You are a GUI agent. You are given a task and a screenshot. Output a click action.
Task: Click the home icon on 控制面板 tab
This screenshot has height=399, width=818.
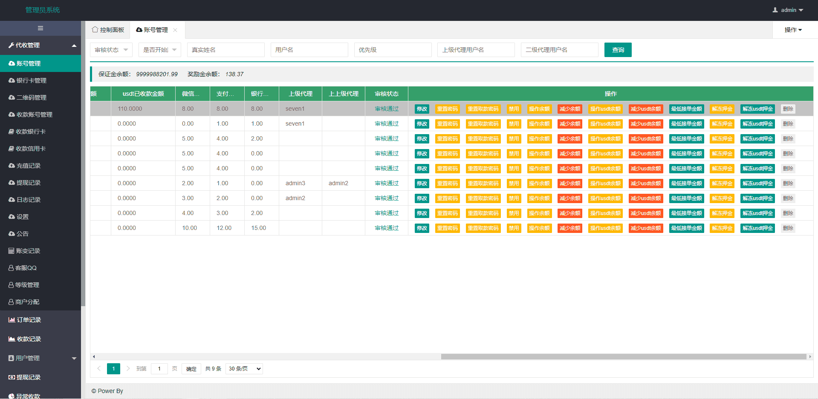(x=95, y=30)
